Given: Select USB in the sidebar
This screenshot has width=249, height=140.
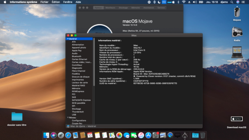Looking at the screenshot, I should click(74, 115).
